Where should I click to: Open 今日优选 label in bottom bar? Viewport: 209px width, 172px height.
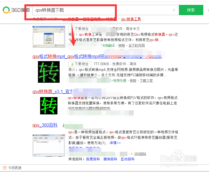[x=15, y=168]
